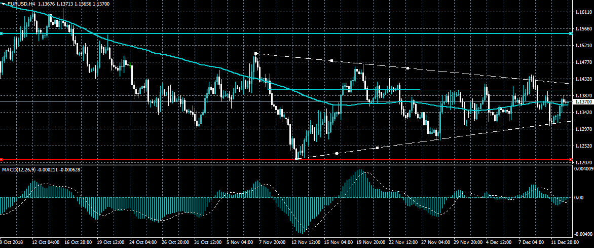Click the 16 Oct 20:00 time label

pos(78,242)
